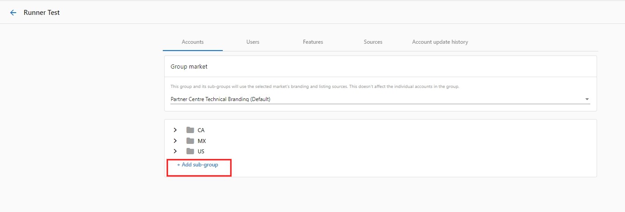The height and width of the screenshot is (212, 625).
Task: Select the US group label
Action: (x=201, y=151)
